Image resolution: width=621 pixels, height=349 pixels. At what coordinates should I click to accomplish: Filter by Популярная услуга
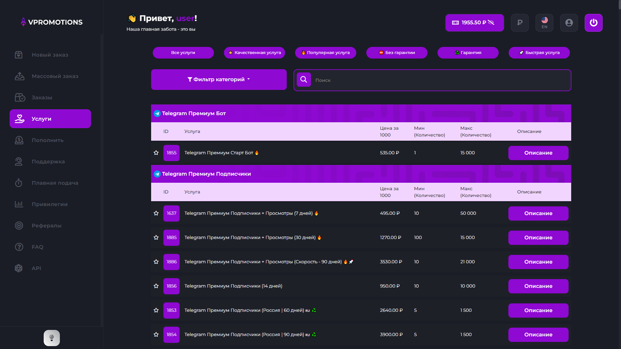pos(326,53)
